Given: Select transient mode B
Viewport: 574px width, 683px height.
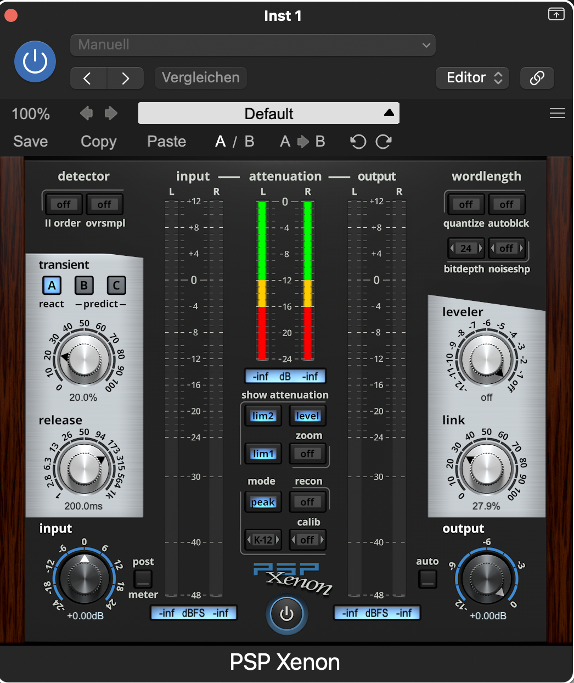Looking at the screenshot, I should point(84,285).
